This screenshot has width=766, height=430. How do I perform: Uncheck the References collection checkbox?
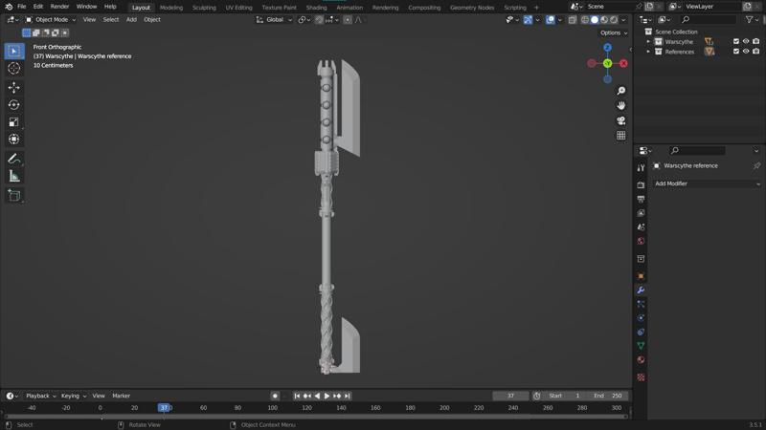(x=735, y=52)
